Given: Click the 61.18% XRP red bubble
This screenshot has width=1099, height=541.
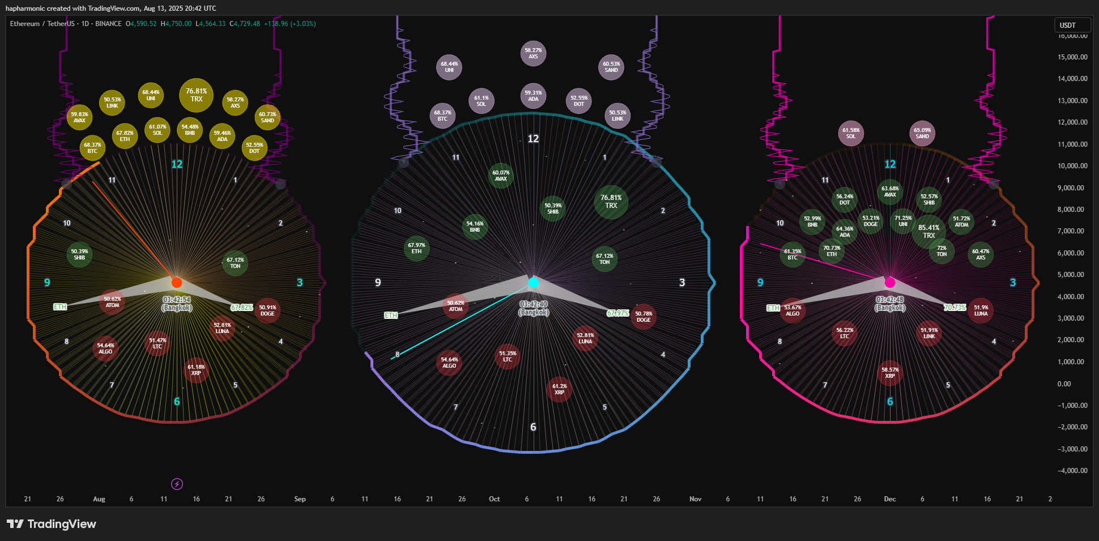Looking at the screenshot, I should point(196,370).
